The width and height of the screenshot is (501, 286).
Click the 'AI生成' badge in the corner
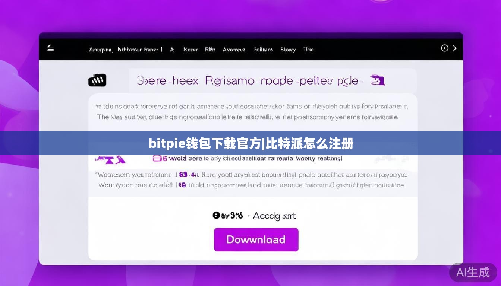pyautogui.click(x=472, y=273)
